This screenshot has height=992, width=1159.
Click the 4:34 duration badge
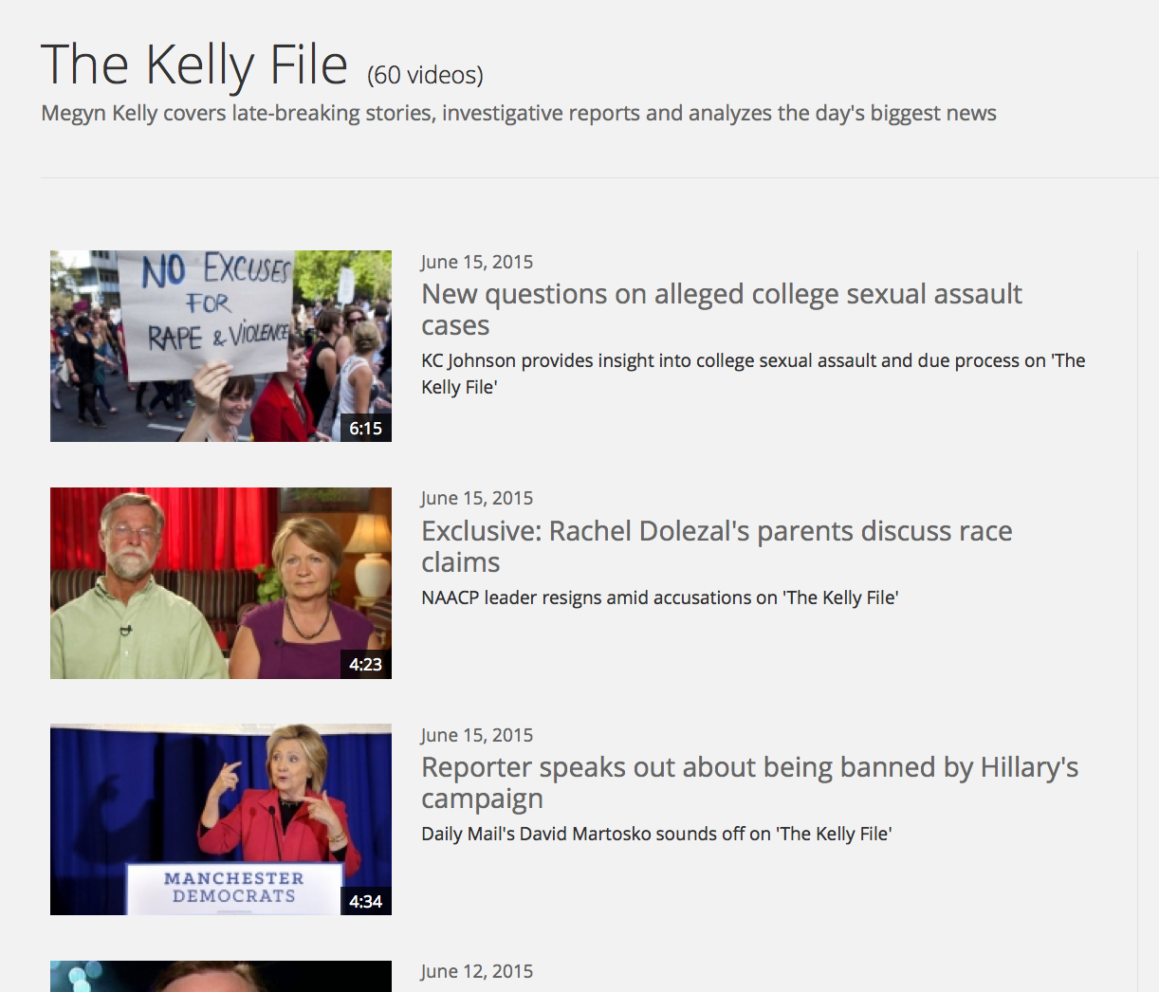(366, 901)
